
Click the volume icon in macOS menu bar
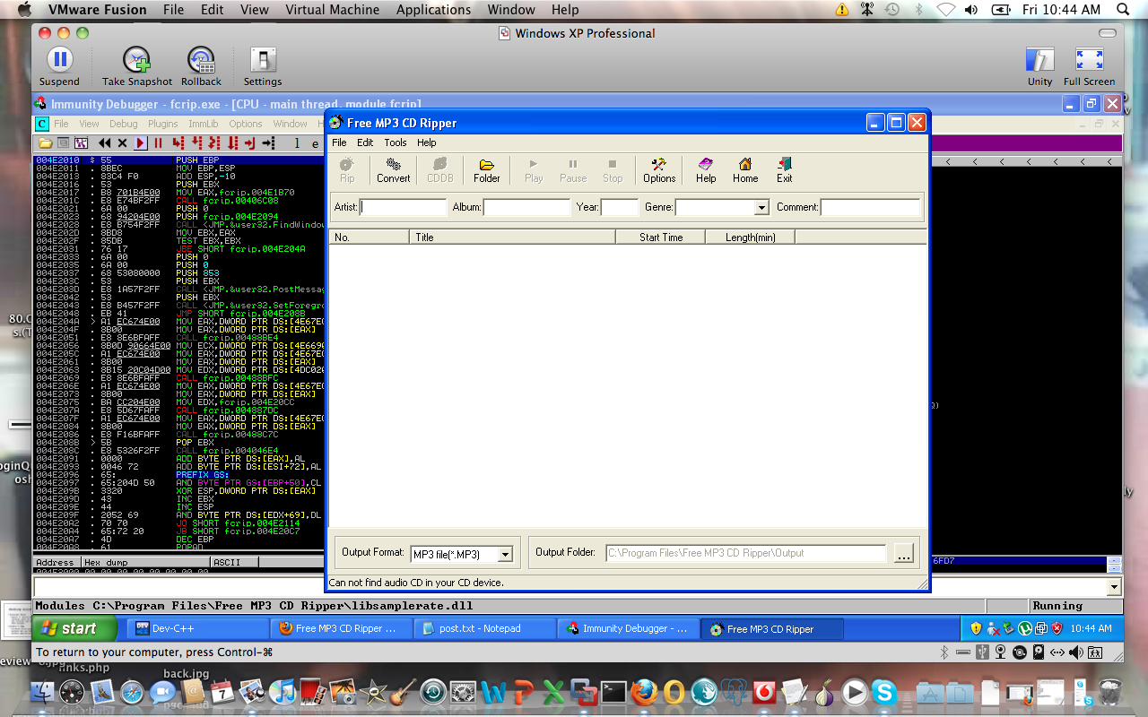971,10
